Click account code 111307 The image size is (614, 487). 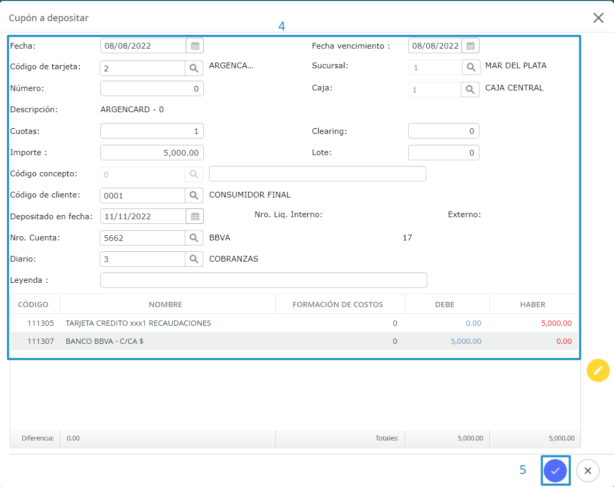click(41, 341)
